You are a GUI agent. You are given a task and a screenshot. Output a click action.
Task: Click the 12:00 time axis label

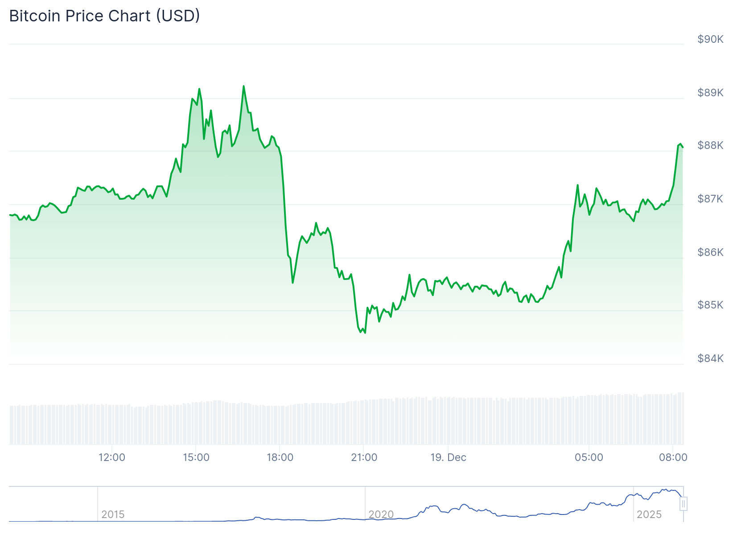coord(112,457)
